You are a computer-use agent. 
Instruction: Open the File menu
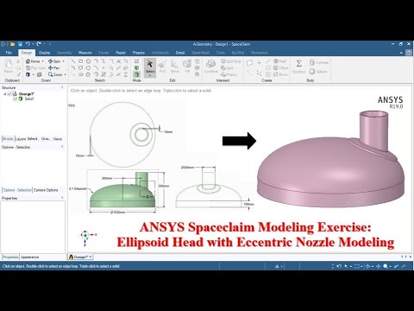[x=9, y=53]
